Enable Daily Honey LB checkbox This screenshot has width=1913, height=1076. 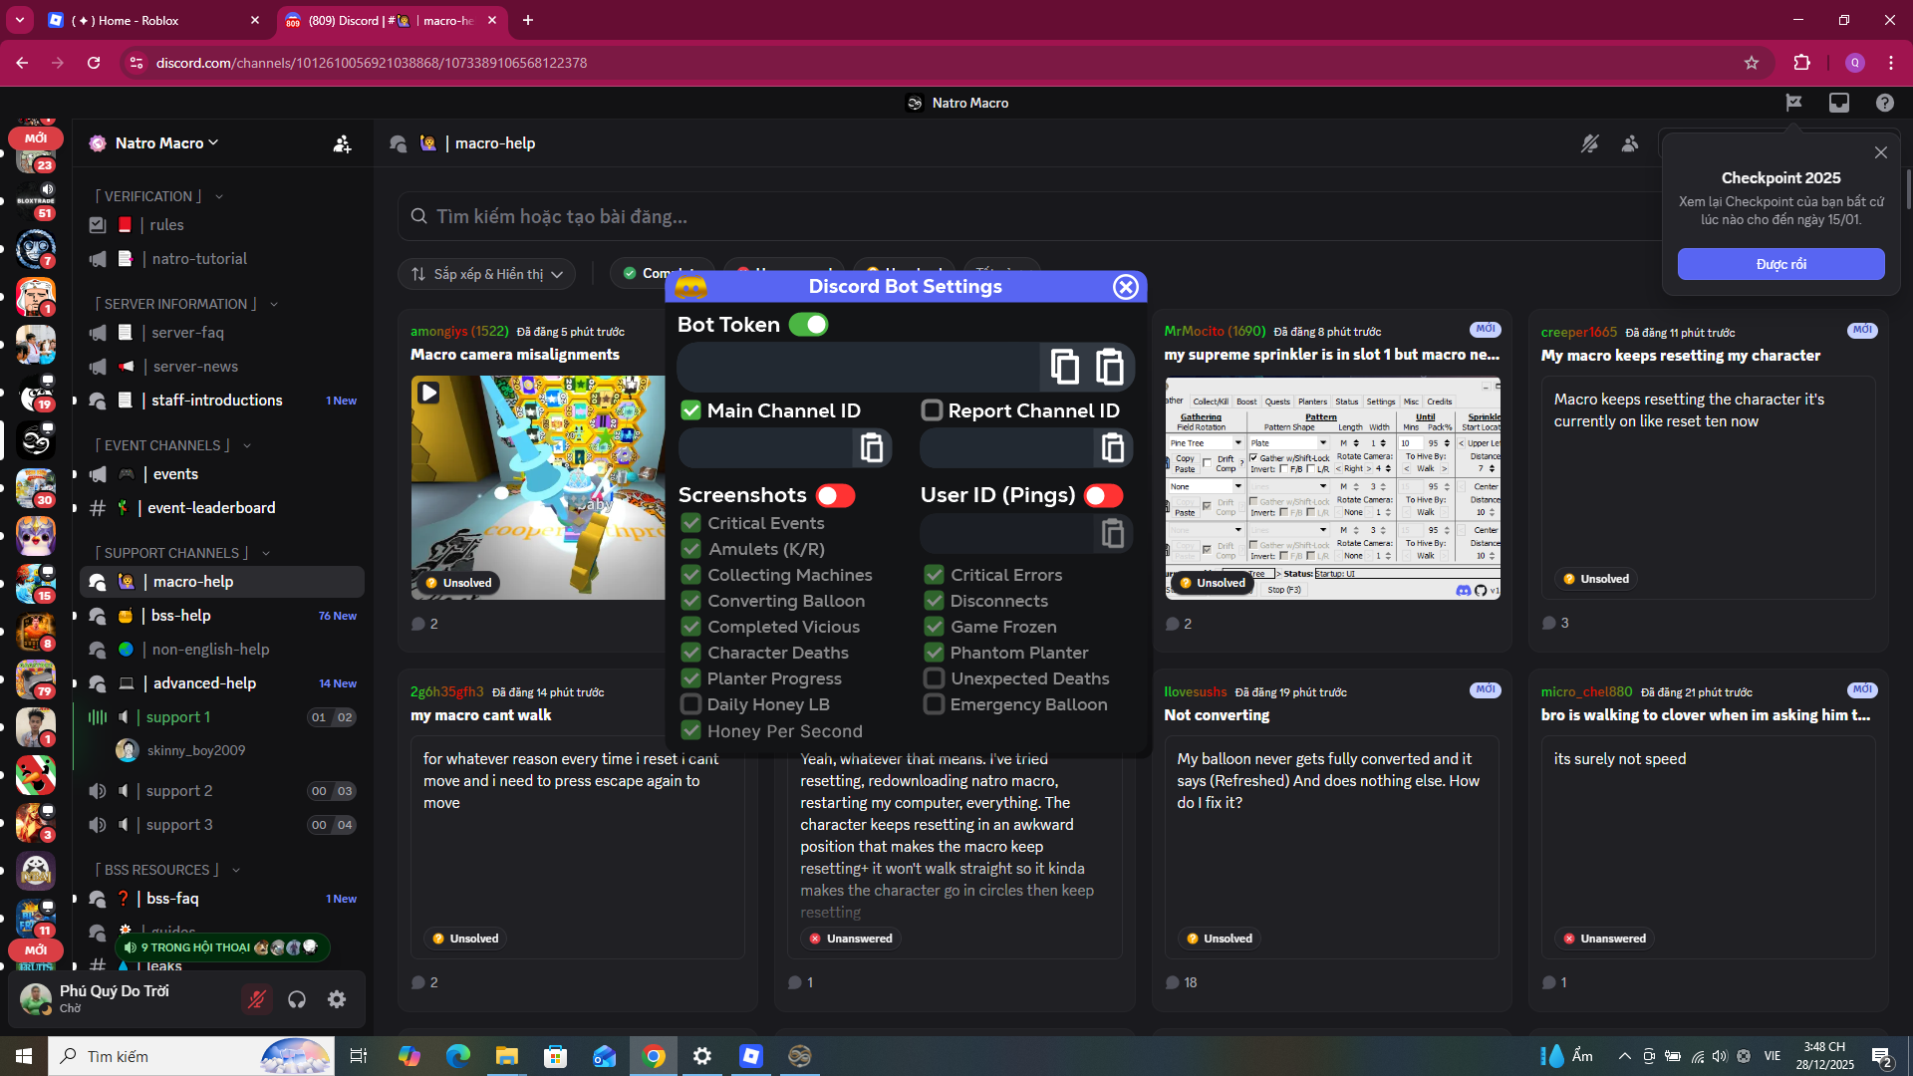tap(690, 704)
